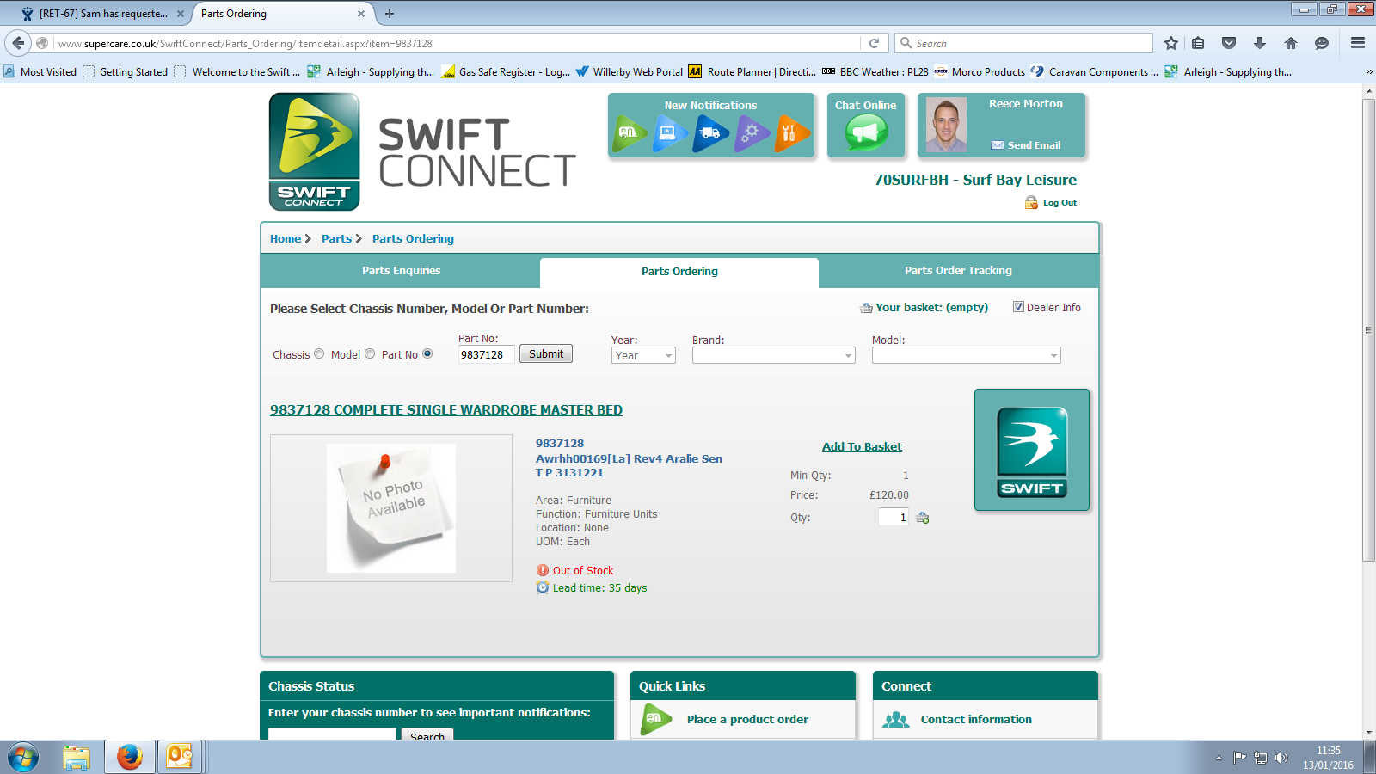Start a chat via the megaphone bubble icon

866,133
